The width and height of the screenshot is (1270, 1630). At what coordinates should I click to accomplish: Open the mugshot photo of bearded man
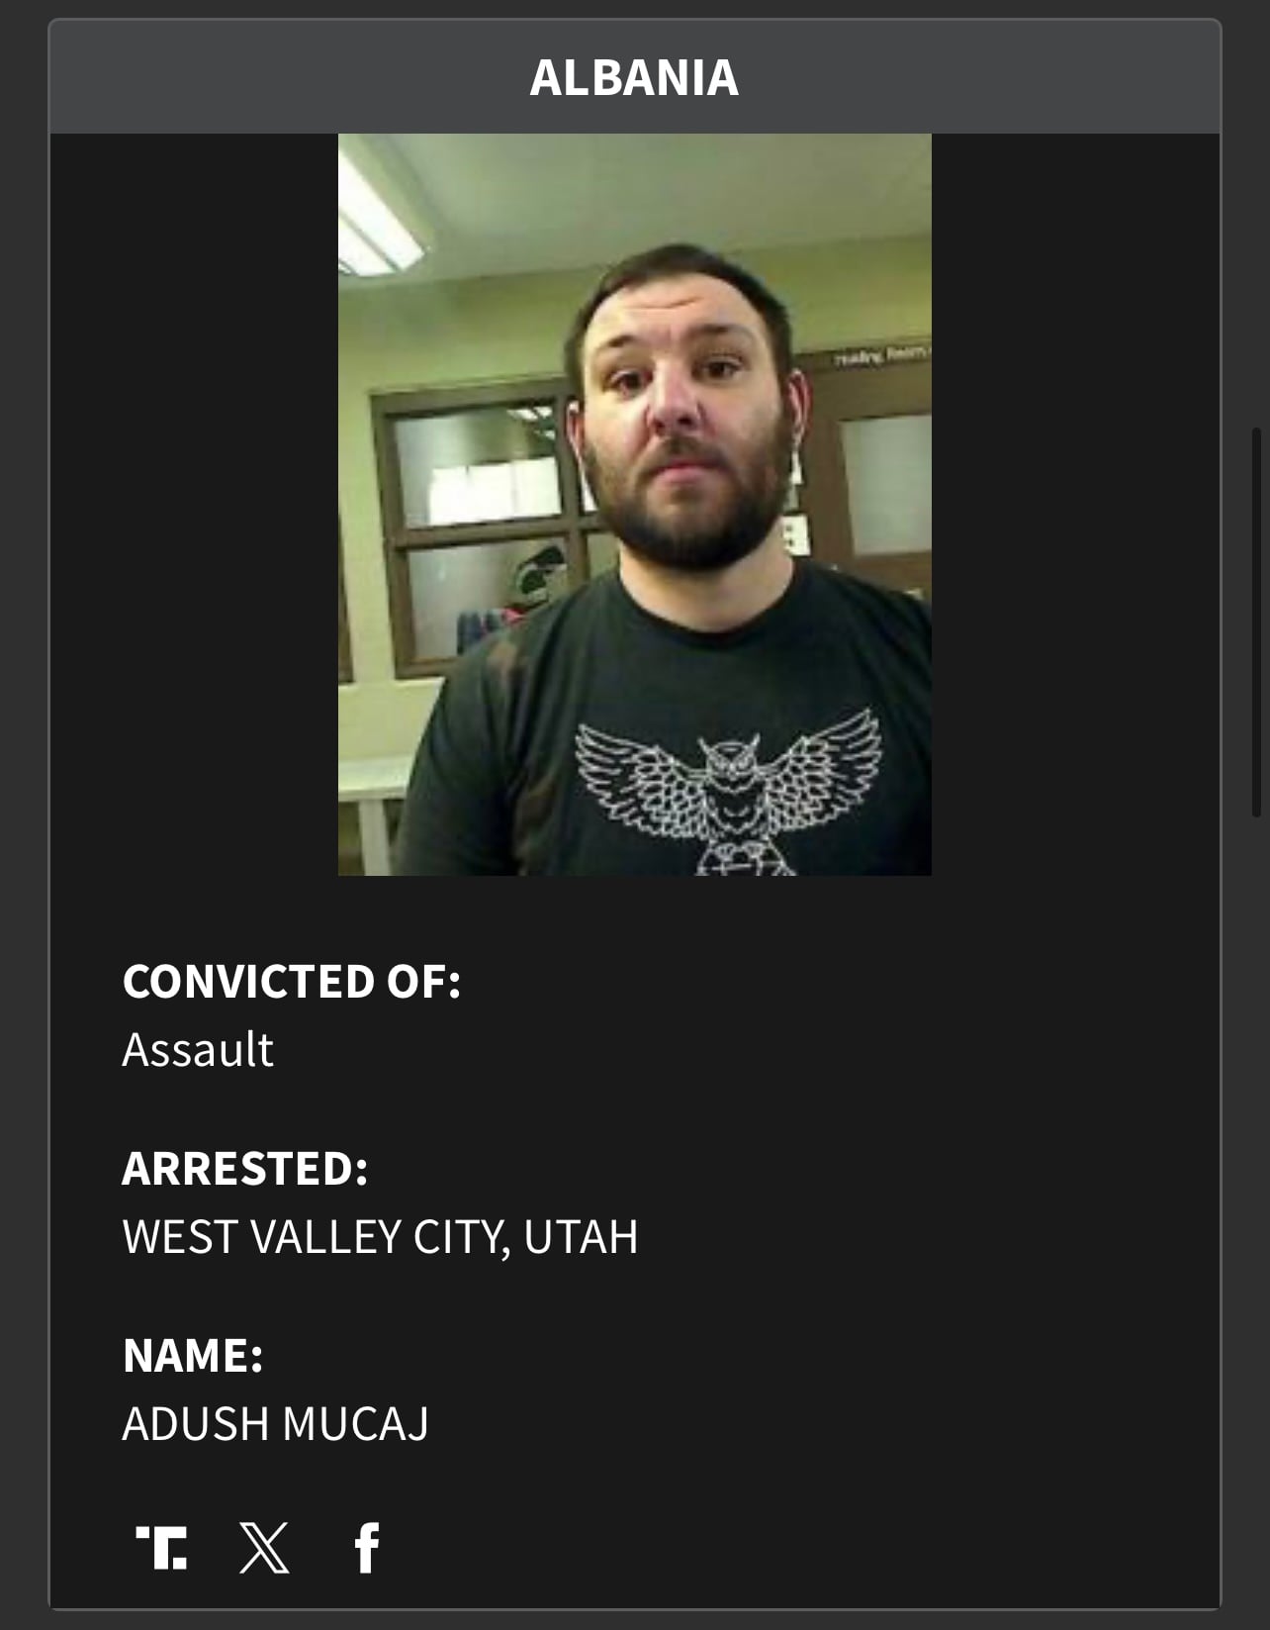(635, 505)
